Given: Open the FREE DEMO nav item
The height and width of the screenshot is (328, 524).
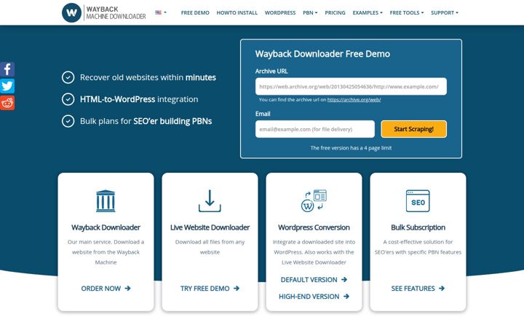Looking at the screenshot, I should (195, 12).
